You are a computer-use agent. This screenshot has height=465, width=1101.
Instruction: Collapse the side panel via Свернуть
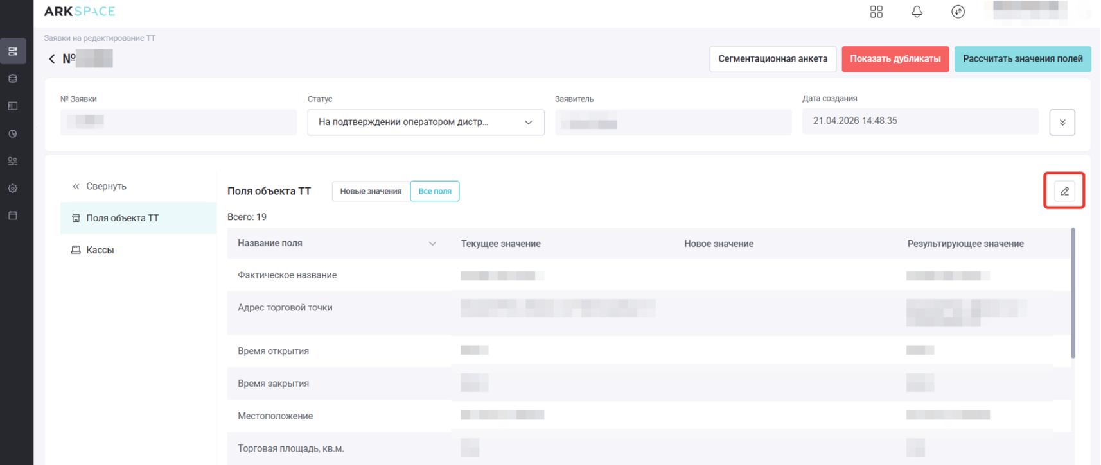point(100,186)
